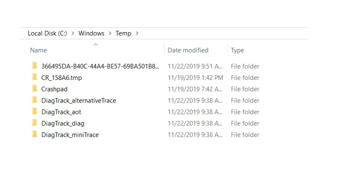Select the Crashpad folder name

tap(55, 89)
